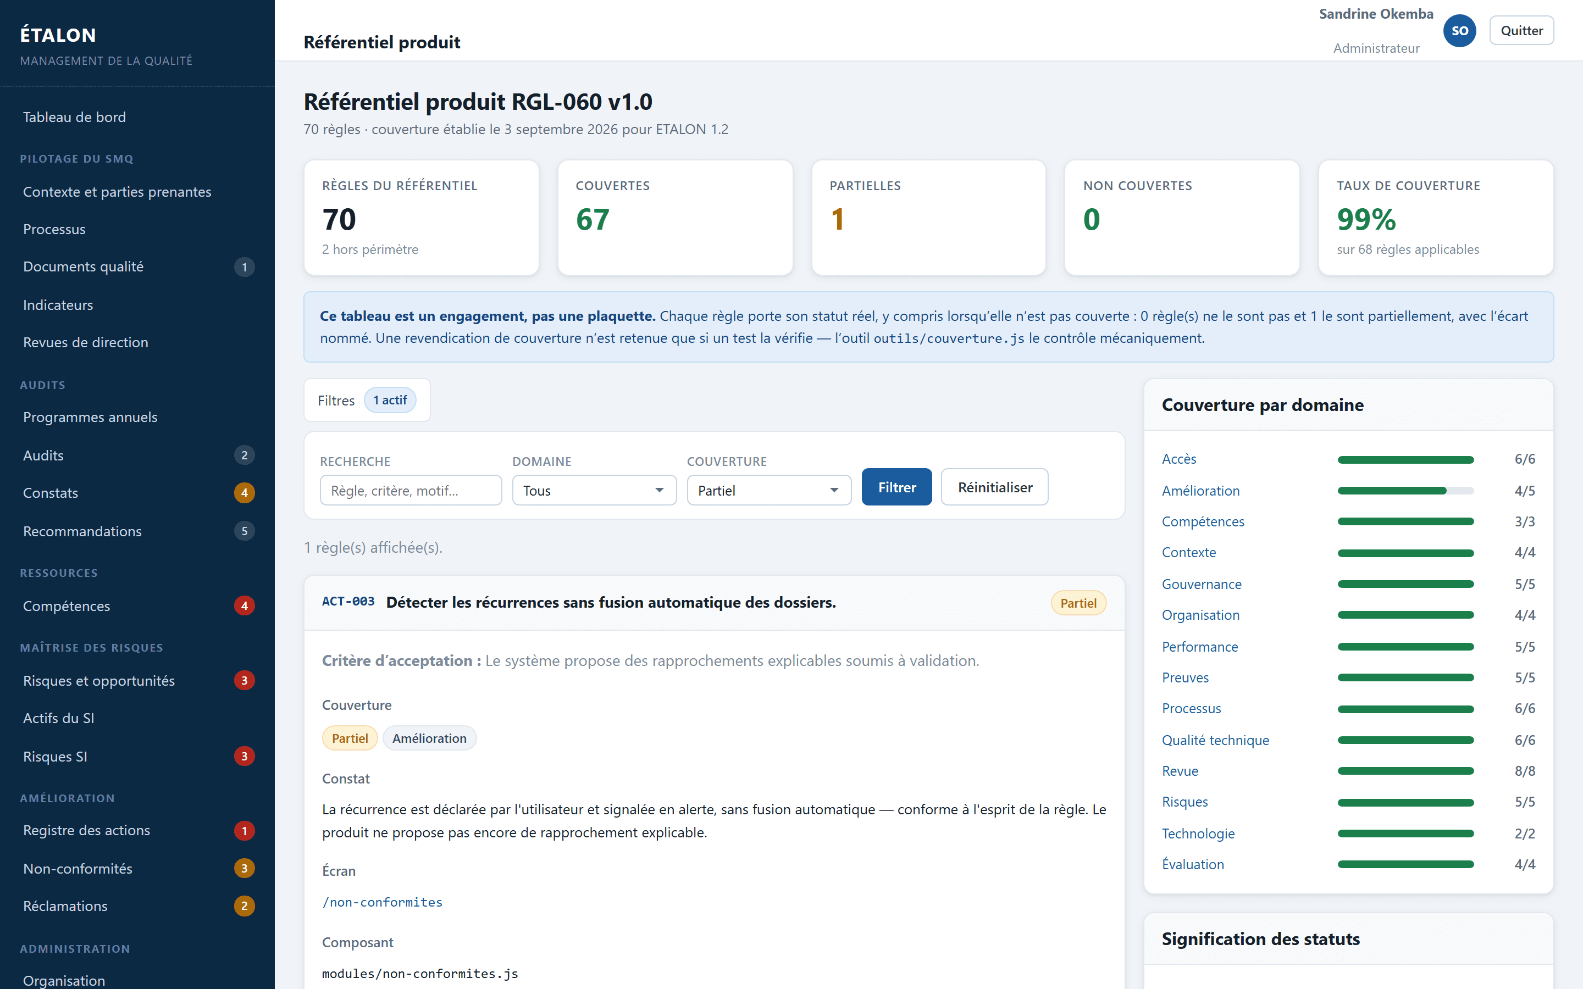Open Actifs du SI
The width and height of the screenshot is (1583, 989).
click(x=137, y=718)
